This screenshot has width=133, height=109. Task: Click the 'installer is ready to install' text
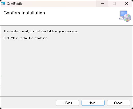point(41,31)
